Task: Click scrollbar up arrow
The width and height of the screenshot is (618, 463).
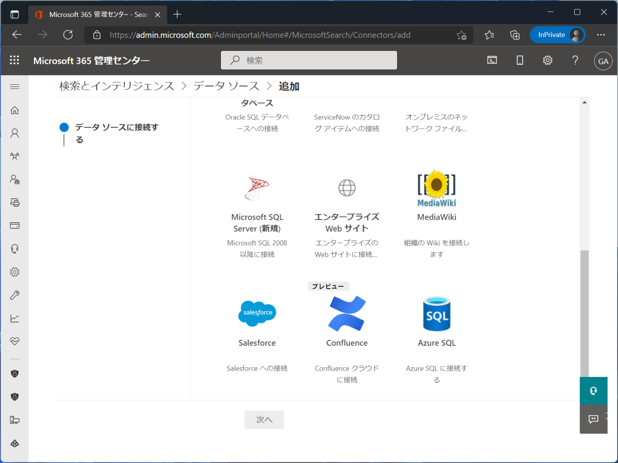Action: (x=584, y=102)
